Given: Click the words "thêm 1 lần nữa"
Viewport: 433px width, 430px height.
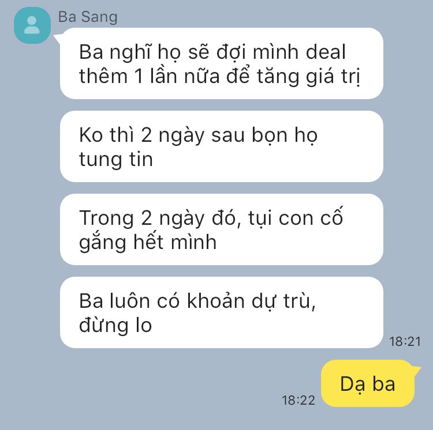Looking at the screenshot, I should click(x=150, y=76).
